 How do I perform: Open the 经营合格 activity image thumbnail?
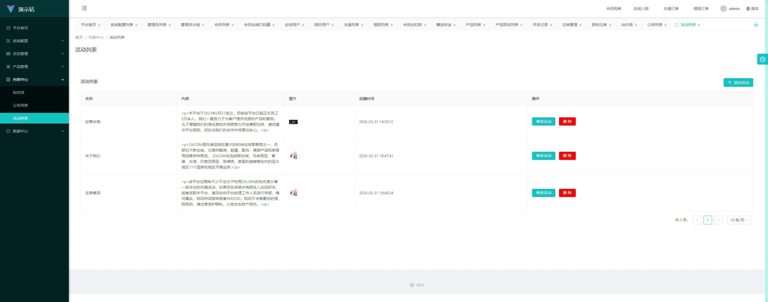tap(293, 122)
